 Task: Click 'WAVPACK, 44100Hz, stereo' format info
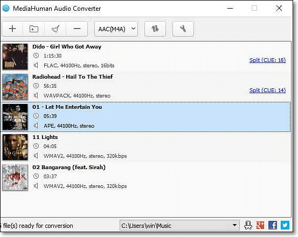point(77,96)
